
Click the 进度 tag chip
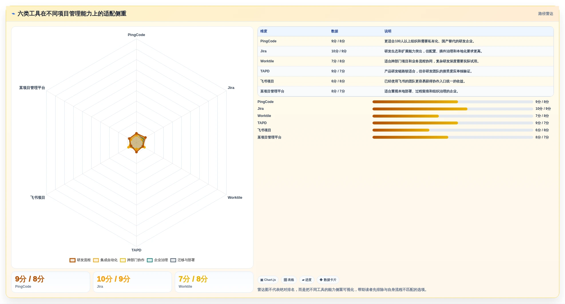(x=307, y=280)
